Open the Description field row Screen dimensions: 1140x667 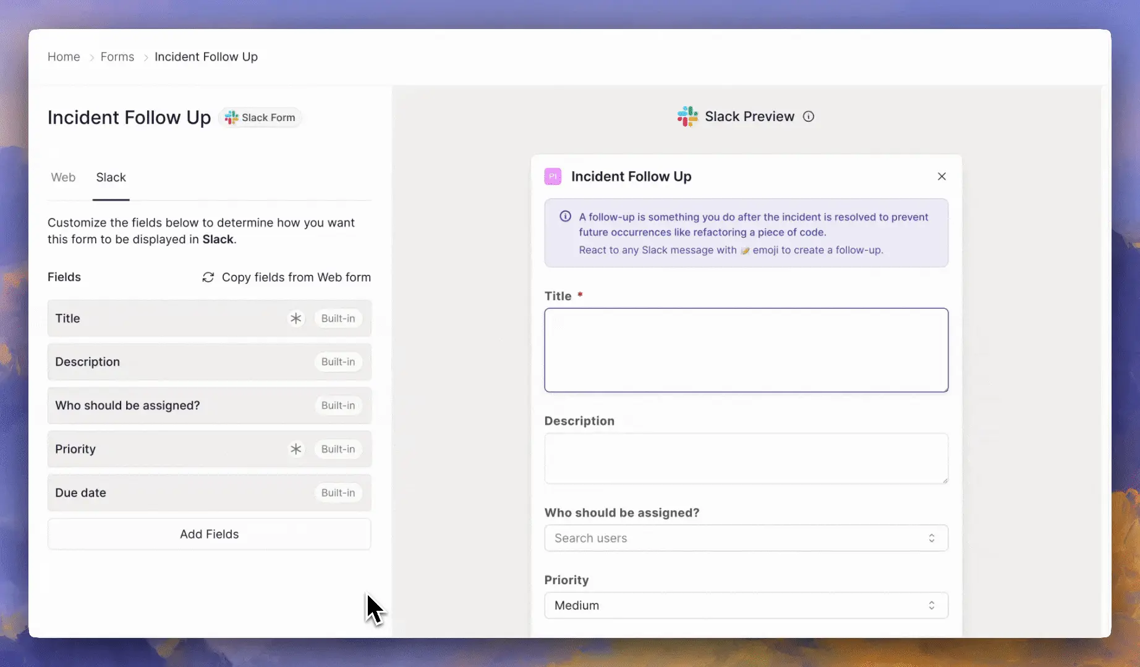click(209, 362)
